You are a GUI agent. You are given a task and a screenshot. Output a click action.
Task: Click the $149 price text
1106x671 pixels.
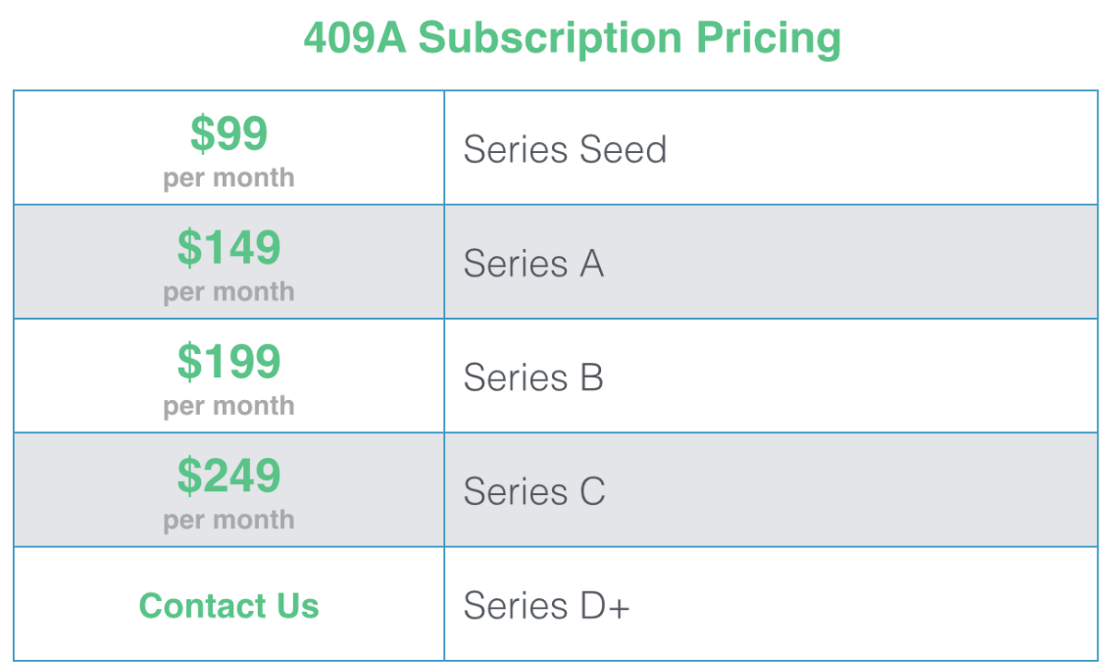[229, 248]
